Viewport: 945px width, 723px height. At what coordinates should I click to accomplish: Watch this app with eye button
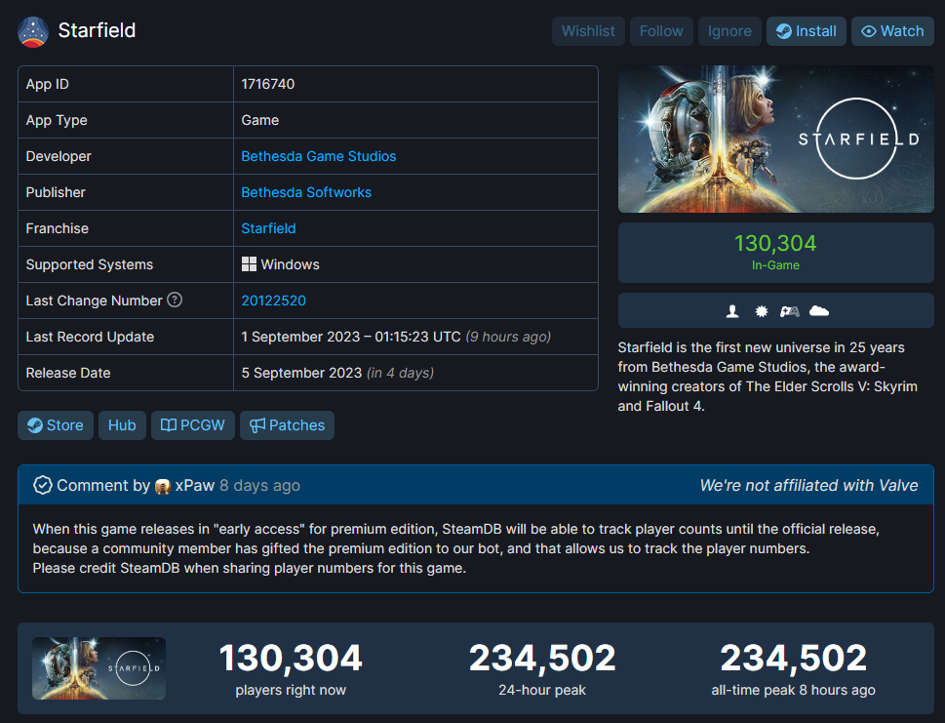[892, 31]
